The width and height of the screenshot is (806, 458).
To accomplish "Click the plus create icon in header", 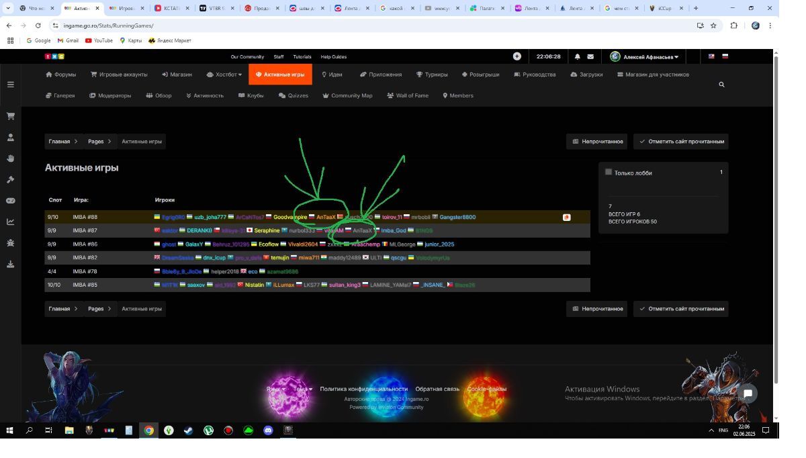I will click(517, 56).
